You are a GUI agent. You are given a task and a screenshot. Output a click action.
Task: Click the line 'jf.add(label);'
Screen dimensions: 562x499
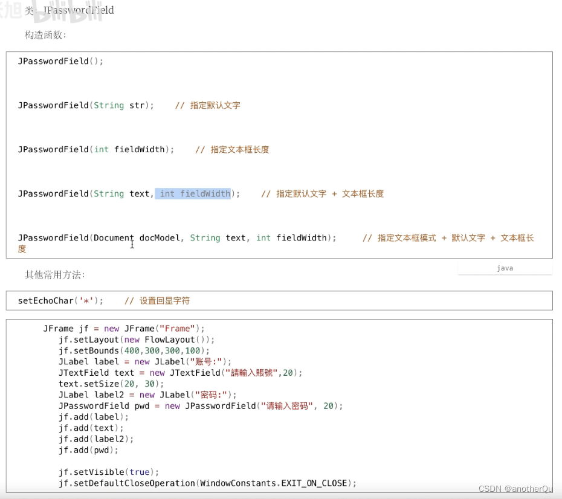coord(94,417)
